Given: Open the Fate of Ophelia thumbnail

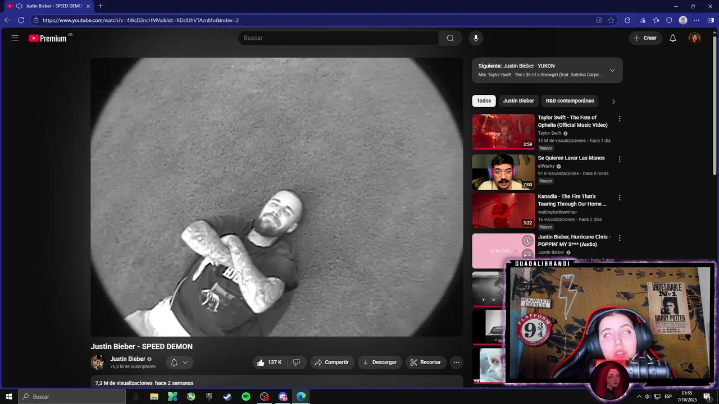Looking at the screenshot, I should coord(503,132).
